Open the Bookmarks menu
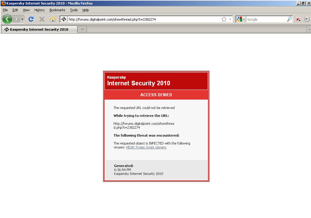Screen dimensions: 311x218 57,10
